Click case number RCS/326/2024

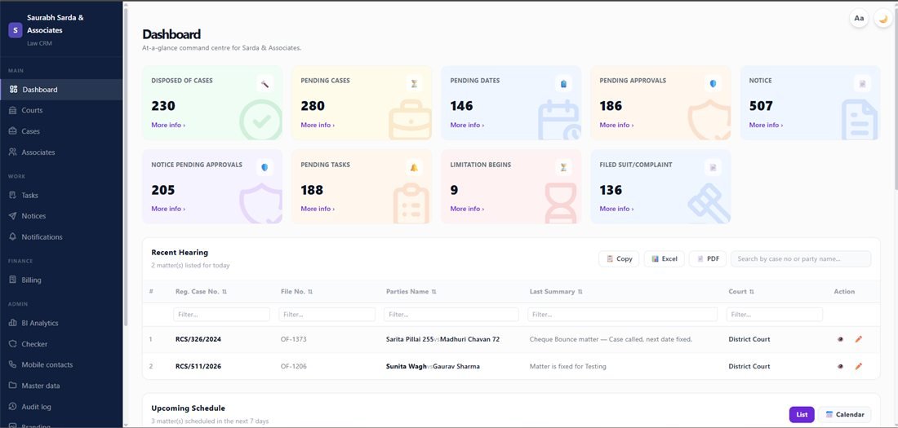(x=198, y=339)
